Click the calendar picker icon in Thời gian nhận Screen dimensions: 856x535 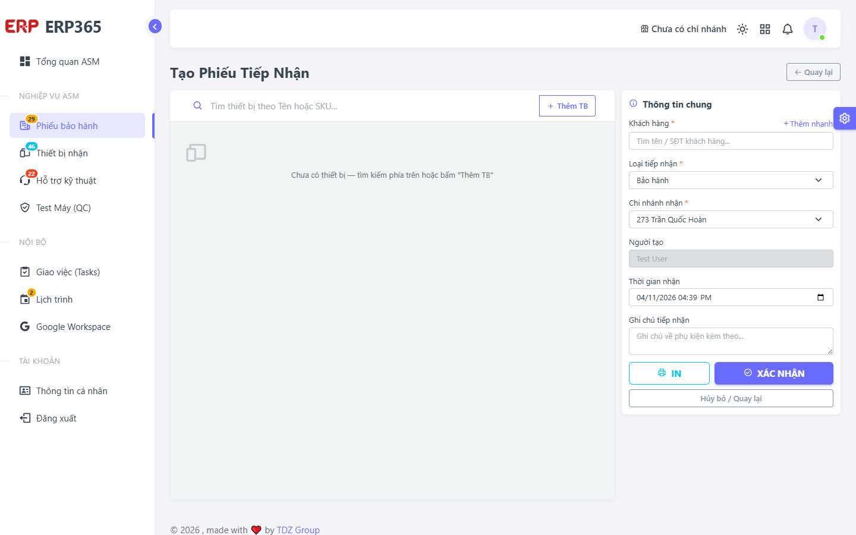[820, 297]
